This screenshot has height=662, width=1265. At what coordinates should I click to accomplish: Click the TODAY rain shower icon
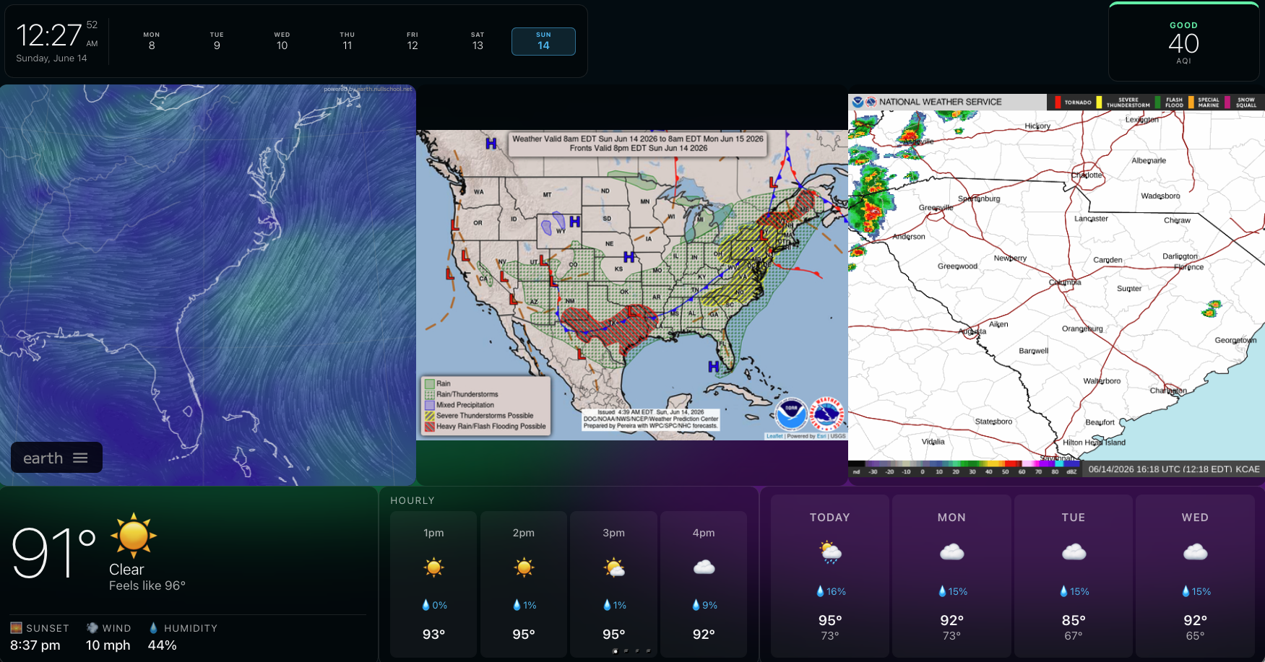[830, 552]
